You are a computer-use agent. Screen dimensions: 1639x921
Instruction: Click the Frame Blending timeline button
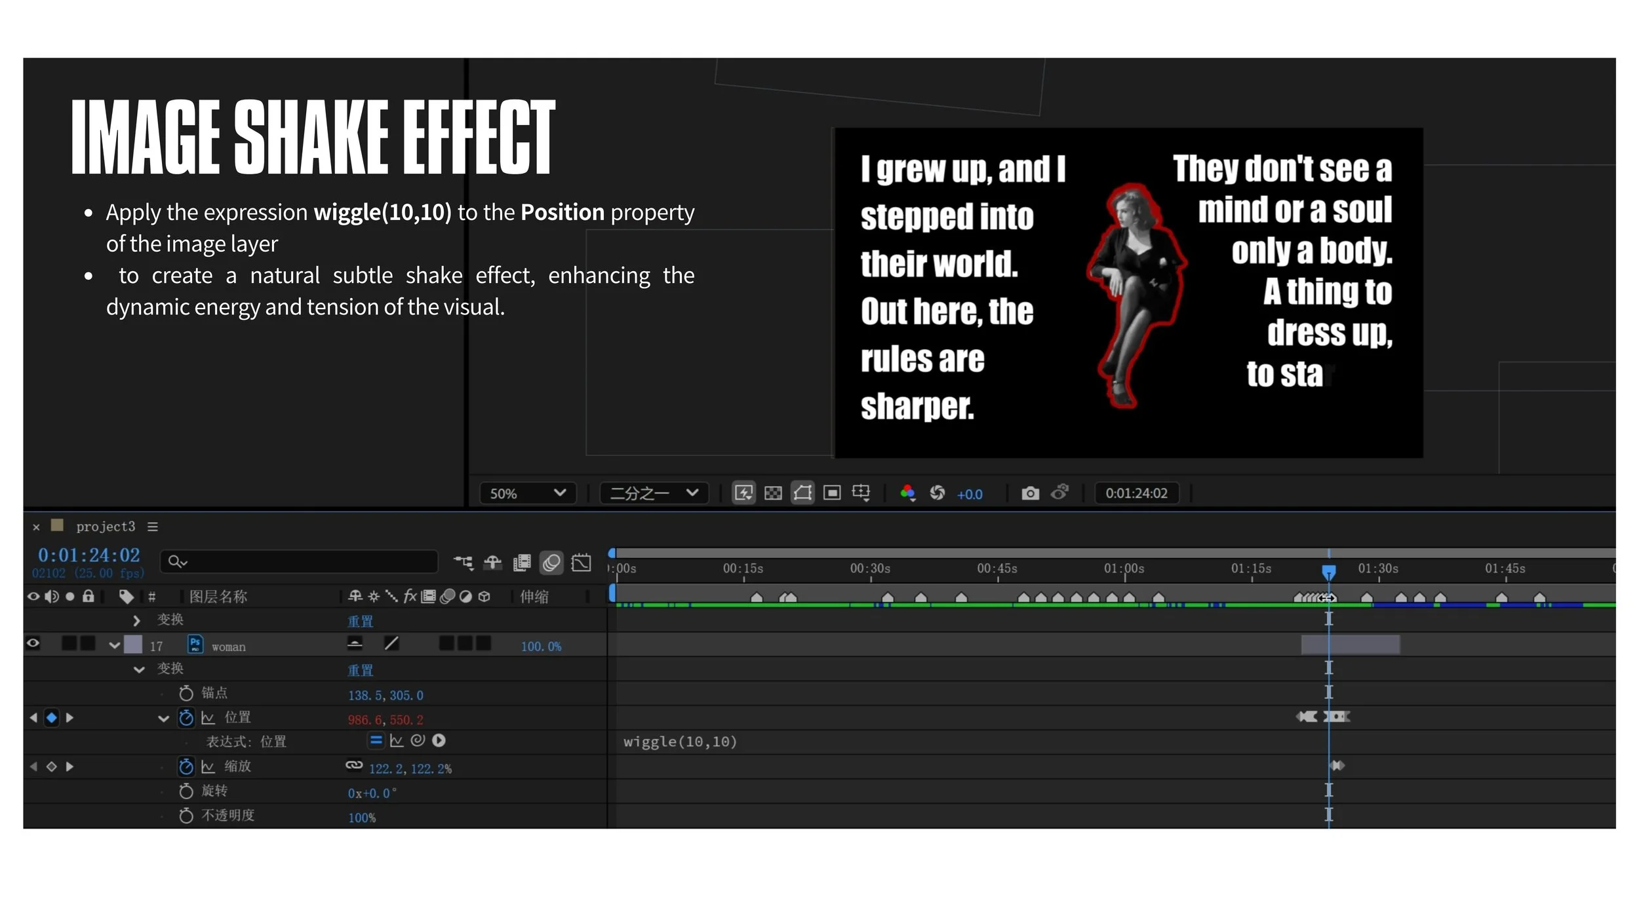[x=522, y=563]
